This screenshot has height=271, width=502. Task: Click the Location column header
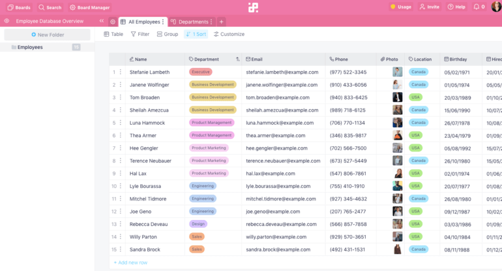(422, 59)
